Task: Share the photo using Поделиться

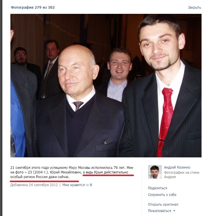Action: pos(158,188)
